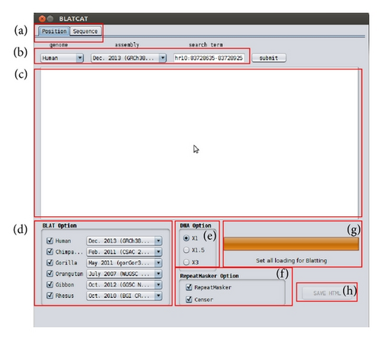Open the Gorilla assembly dropdown May 2011
Screen dimensions: 382x340
point(125,263)
